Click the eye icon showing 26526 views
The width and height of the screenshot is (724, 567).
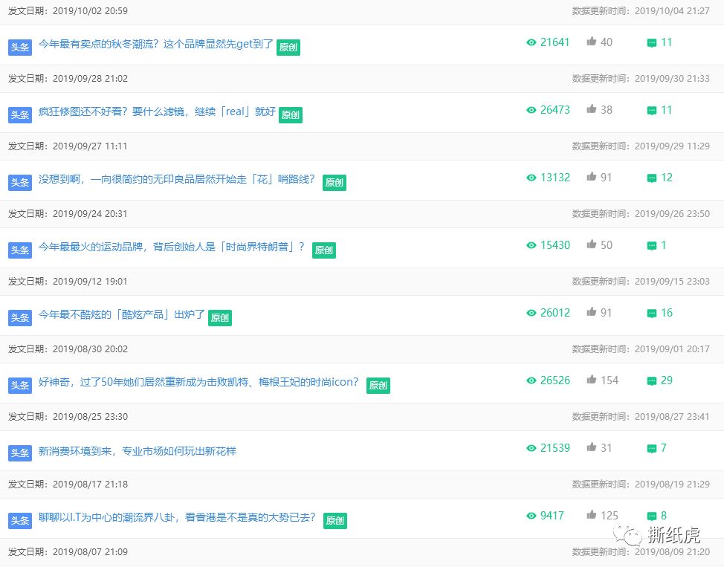tap(531, 380)
